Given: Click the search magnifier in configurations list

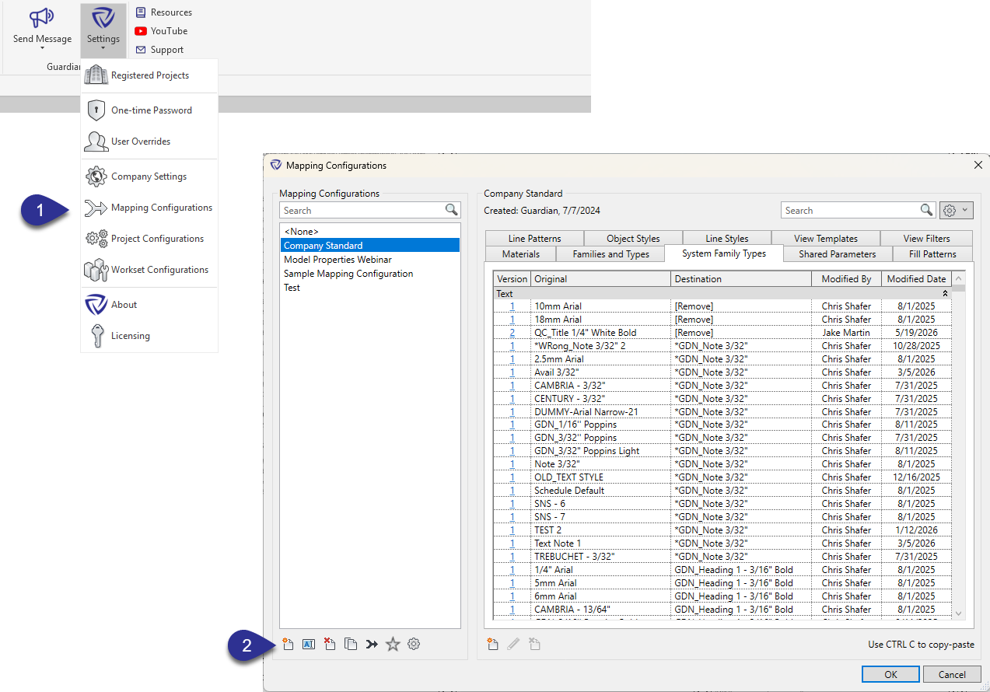Looking at the screenshot, I should [x=451, y=210].
